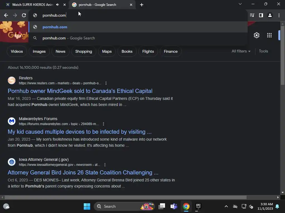The height and width of the screenshot is (213, 285).
Task: Click the scroll down arrow
Action: click(282, 192)
